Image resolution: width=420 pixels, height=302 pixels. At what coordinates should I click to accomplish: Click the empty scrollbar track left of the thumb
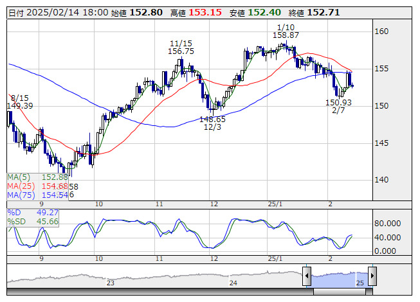[161, 291]
